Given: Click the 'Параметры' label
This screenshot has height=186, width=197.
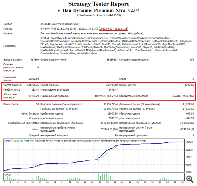Looking at the screenshot, I should [10, 46].
